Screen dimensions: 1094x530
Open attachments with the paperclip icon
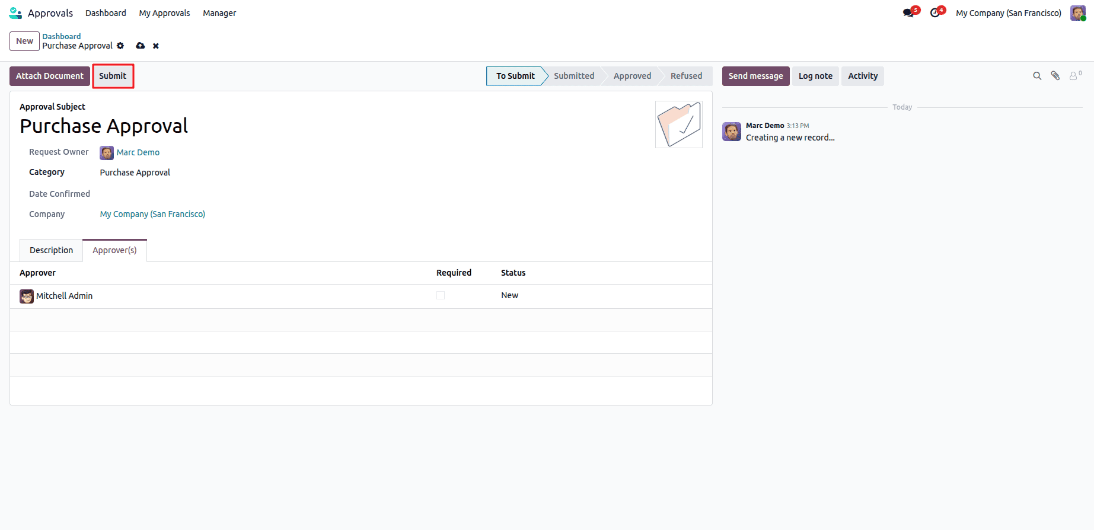click(x=1055, y=76)
